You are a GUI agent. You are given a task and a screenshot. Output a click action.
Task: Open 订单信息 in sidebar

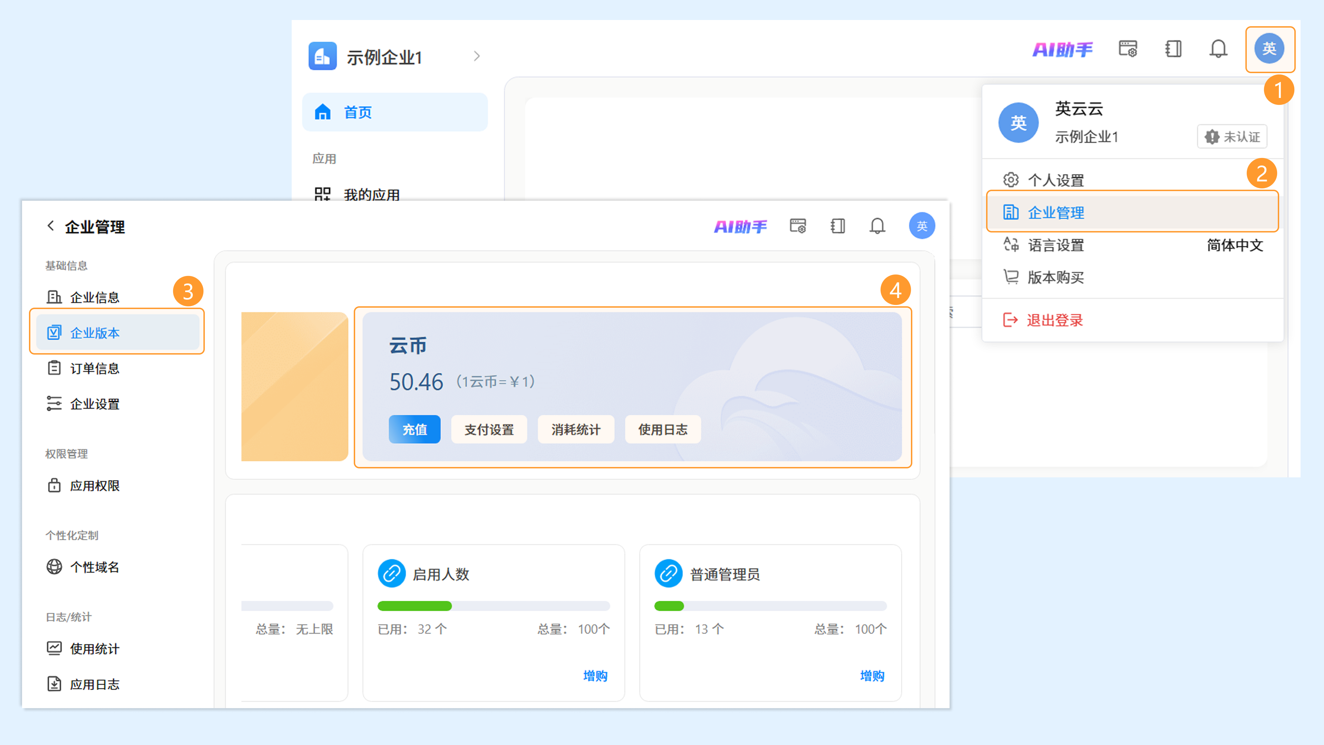(117, 368)
